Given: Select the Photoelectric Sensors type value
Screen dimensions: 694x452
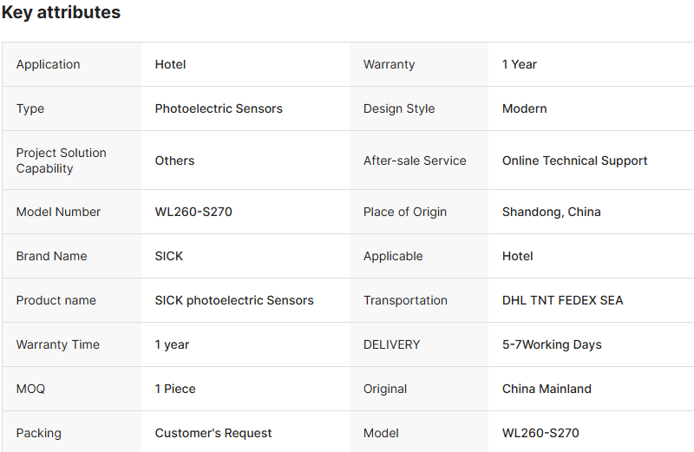Looking at the screenshot, I should (219, 108).
